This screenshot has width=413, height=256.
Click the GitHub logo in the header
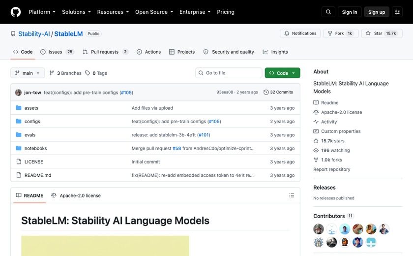point(16,12)
